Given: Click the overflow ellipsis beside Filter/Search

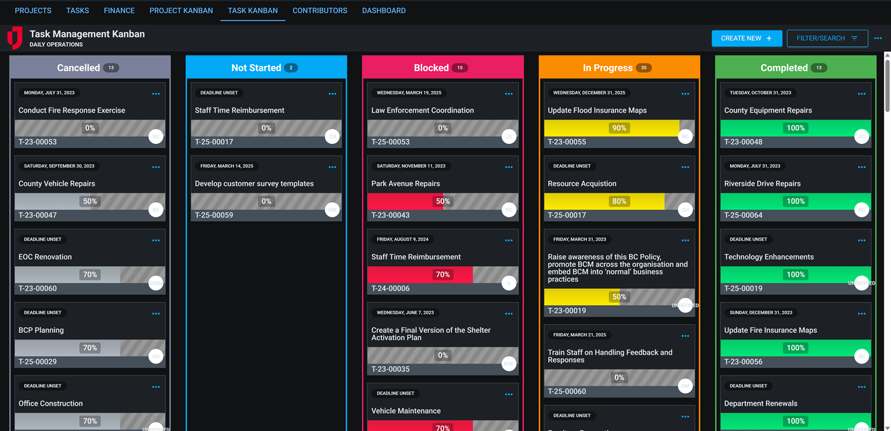Looking at the screenshot, I should [878, 38].
